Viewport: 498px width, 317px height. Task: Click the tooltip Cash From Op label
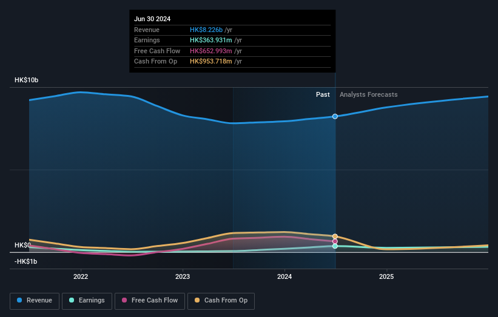coord(156,62)
